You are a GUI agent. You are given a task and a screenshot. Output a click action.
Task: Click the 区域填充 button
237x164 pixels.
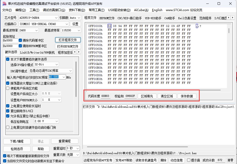tap(147, 96)
